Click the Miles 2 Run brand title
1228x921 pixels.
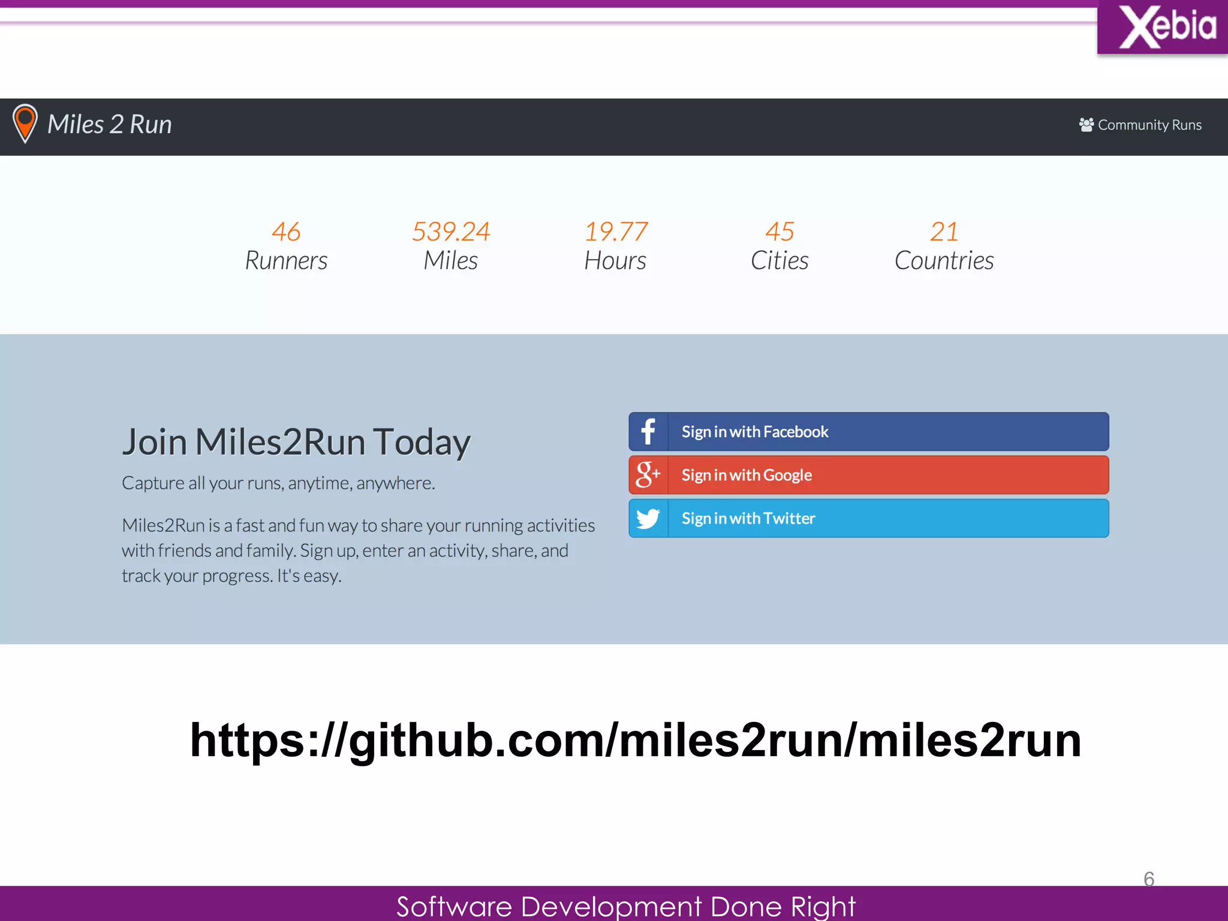[110, 125]
